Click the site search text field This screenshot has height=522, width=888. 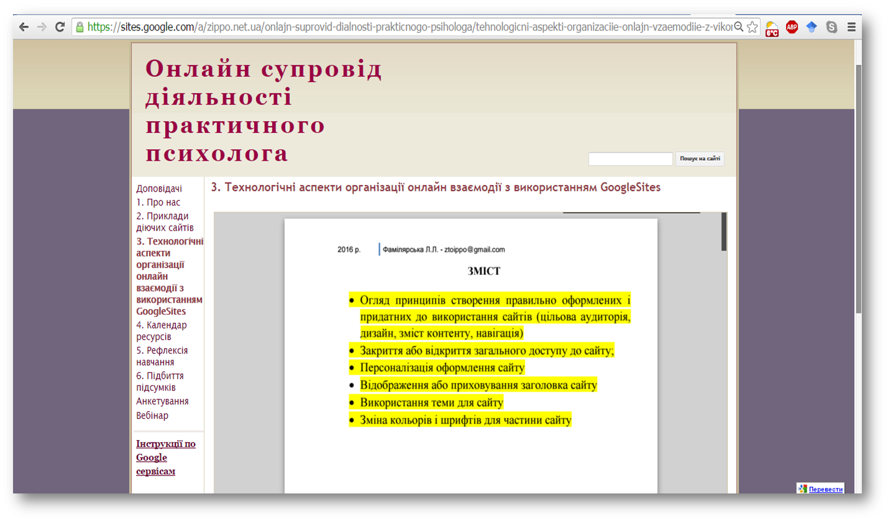630,159
